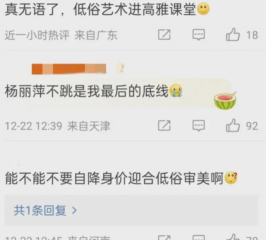The height and width of the screenshot is (240, 266).
Task: Open replies for the 天津 comment
Action: coord(199,126)
